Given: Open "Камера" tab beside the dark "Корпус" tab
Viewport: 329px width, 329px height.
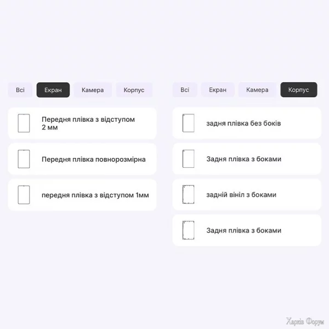Looking at the screenshot, I should (257, 90).
